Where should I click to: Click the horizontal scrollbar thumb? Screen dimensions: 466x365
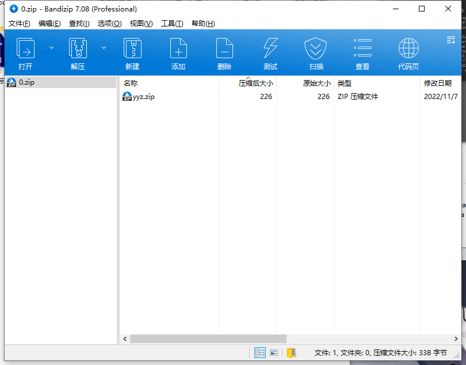pyautogui.click(x=208, y=339)
